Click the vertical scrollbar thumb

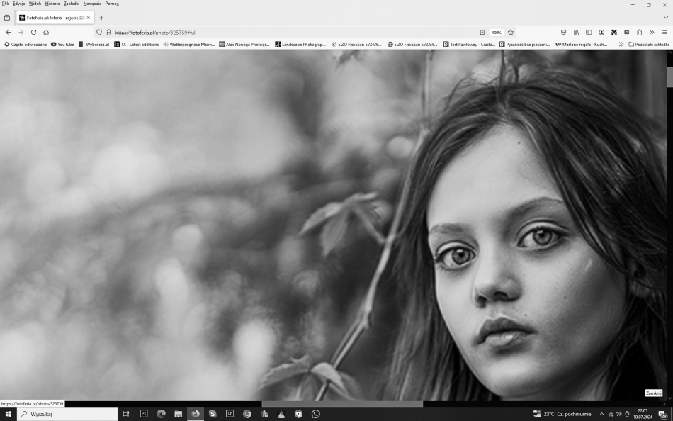pyautogui.click(x=669, y=77)
